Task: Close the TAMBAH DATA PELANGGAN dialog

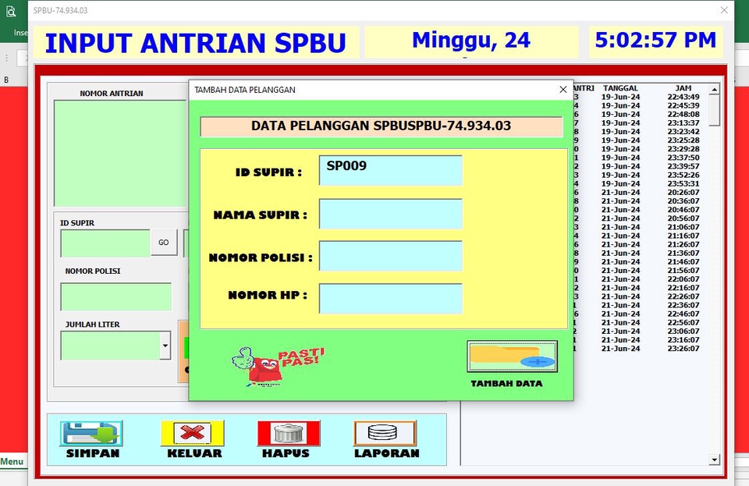Action: tap(563, 90)
